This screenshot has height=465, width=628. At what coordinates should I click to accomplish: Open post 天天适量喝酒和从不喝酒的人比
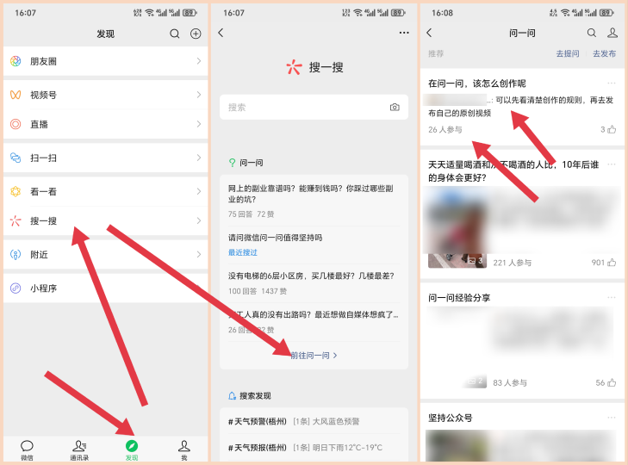click(513, 170)
